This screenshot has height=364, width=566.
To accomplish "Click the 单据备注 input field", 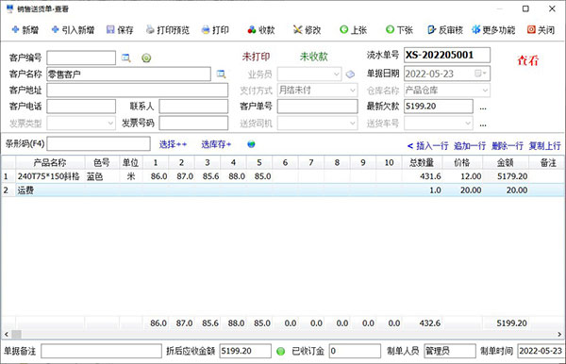I will 101,351.
